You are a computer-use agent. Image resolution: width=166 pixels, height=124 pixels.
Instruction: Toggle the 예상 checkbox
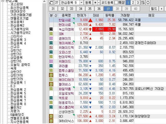(116, 2)
